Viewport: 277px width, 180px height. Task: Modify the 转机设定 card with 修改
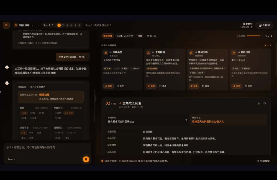pyautogui.click(x=248, y=86)
